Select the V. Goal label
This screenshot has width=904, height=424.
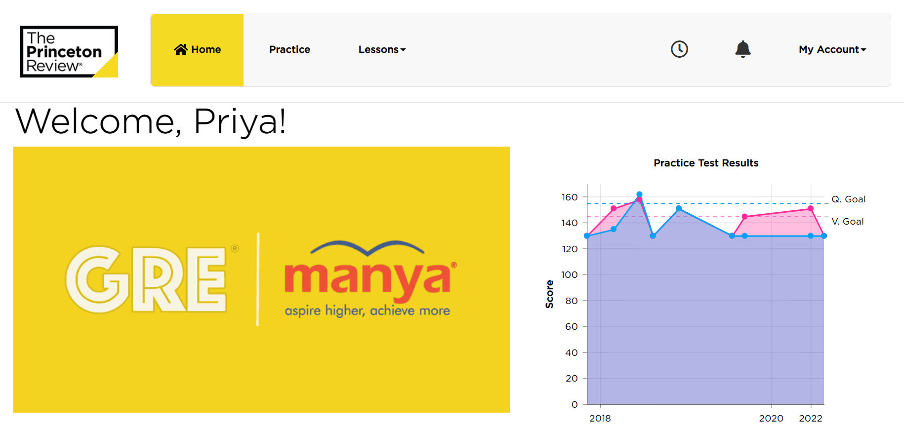pos(848,221)
